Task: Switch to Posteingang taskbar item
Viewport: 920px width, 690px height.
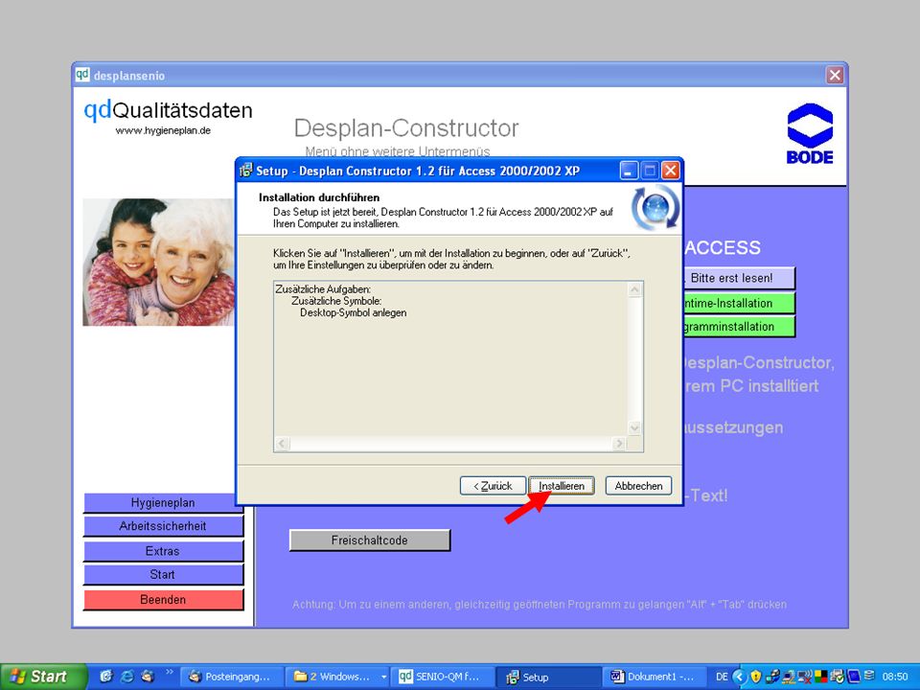Action: (x=231, y=677)
